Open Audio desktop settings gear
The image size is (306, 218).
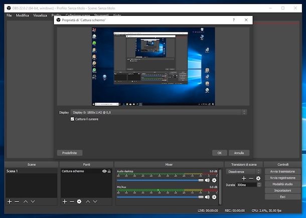(214, 180)
